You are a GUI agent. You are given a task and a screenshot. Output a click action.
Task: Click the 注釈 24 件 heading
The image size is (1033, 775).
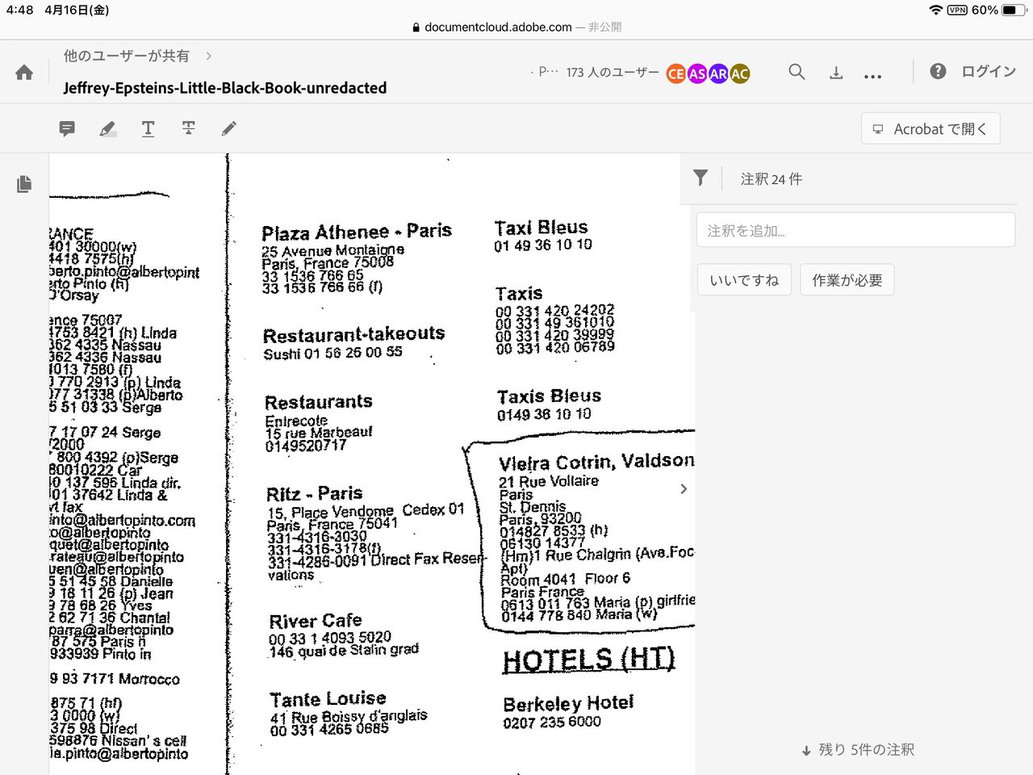[x=772, y=179]
